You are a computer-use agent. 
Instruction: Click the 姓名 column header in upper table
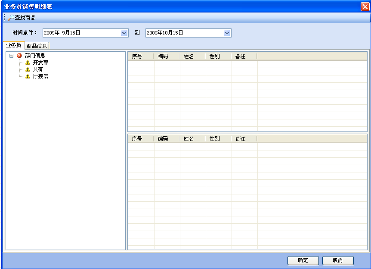192,56
